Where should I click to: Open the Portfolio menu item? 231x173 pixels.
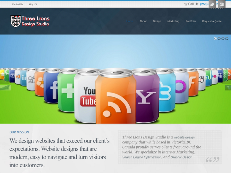point(191,21)
